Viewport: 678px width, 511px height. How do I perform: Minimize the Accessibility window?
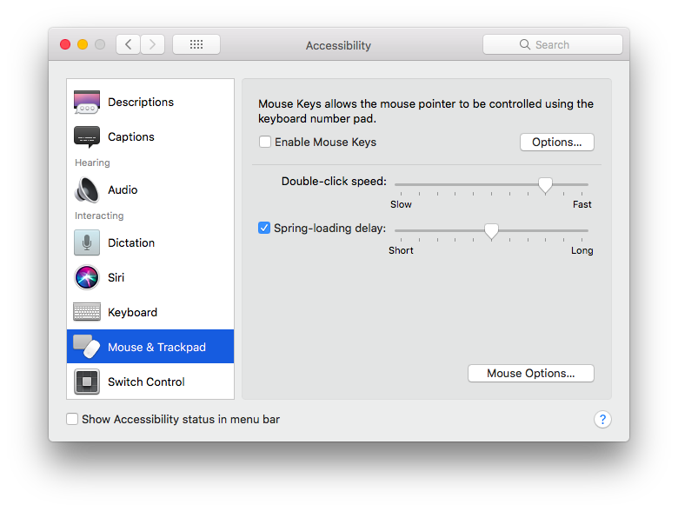click(83, 44)
